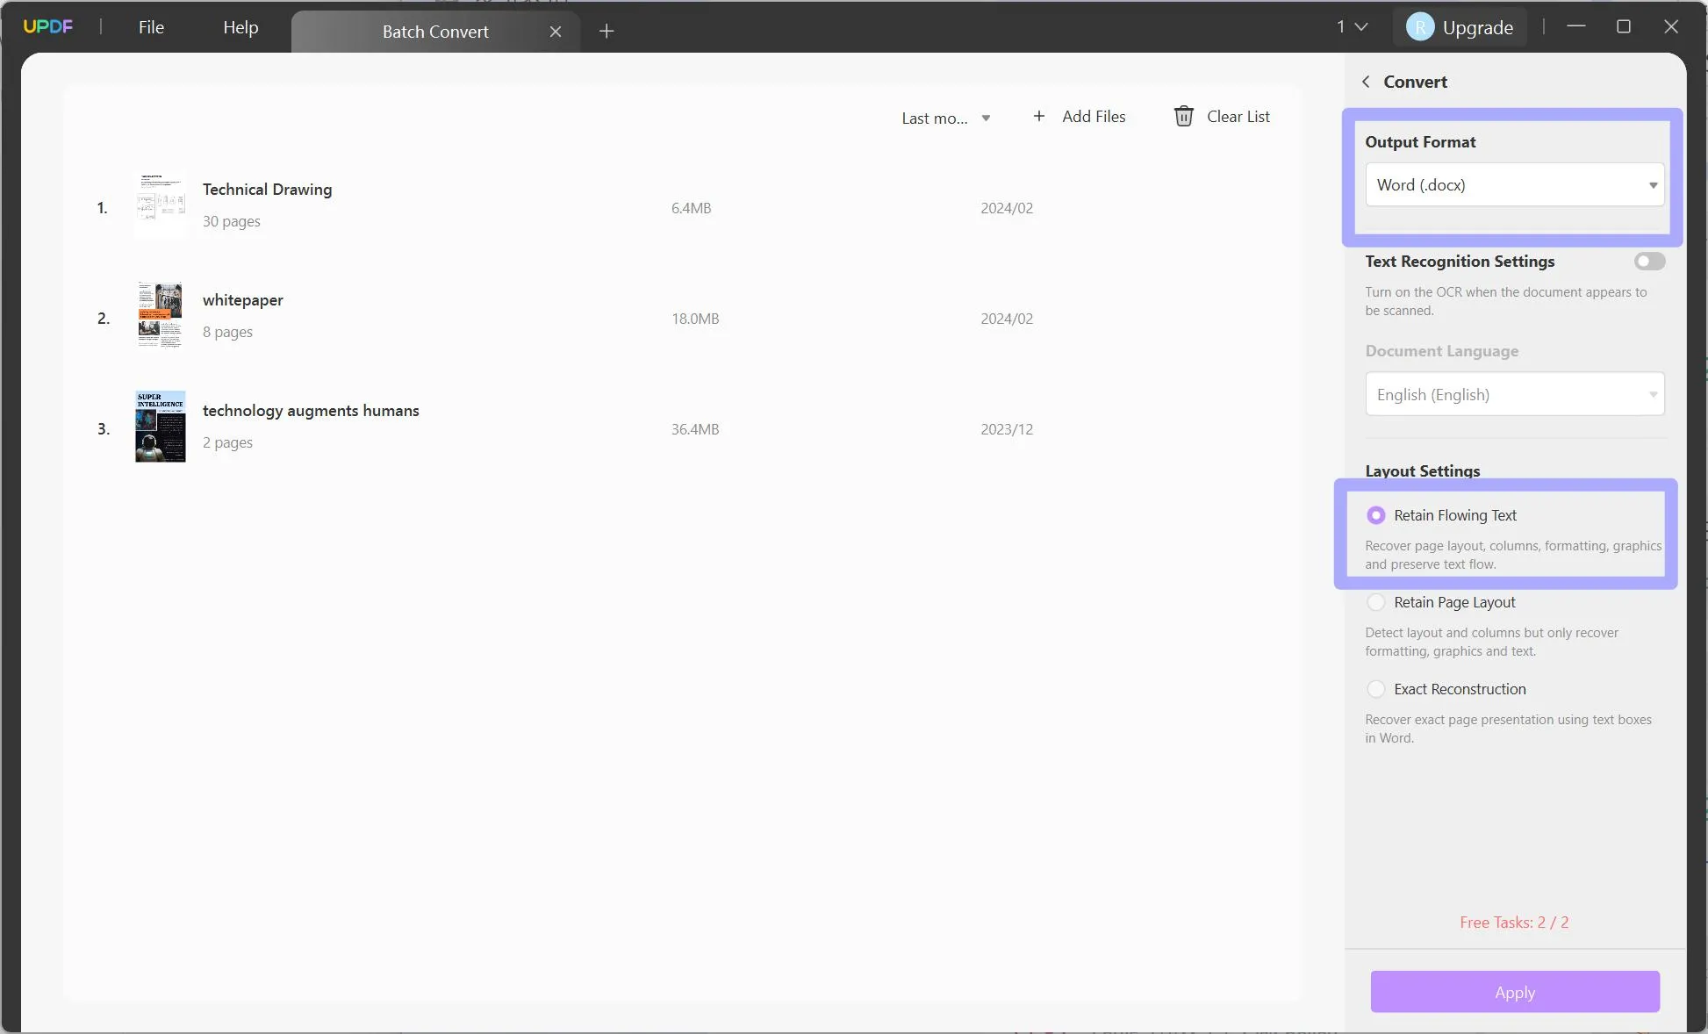Click the Technical Drawing file thumbnail
The height and width of the screenshot is (1034, 1708).
click(x=159, y=205)
